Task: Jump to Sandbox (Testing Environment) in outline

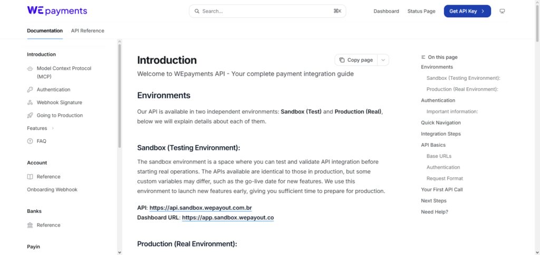Action: 463,78
